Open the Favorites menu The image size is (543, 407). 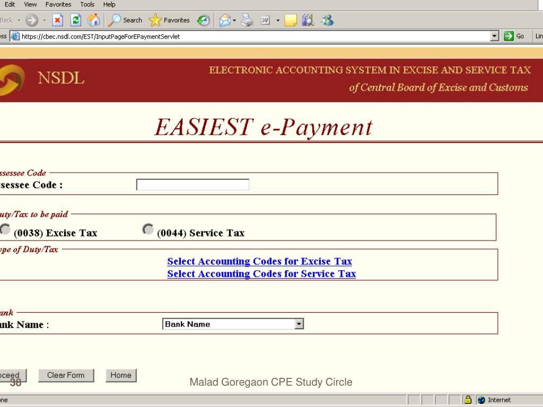tap(58, 4)
